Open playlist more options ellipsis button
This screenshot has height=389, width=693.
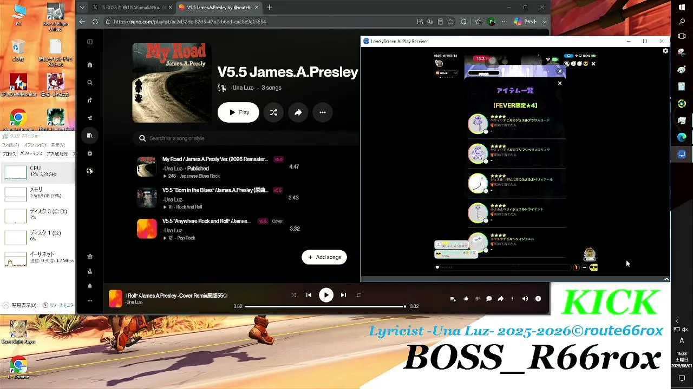323,112
